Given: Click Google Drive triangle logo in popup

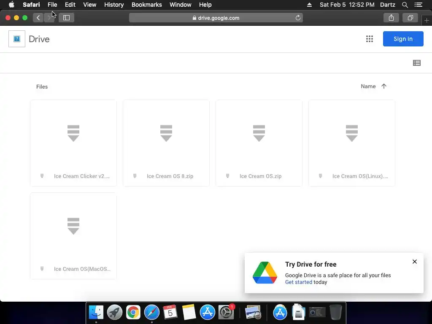Looking at the screenshot, I should (x=265, y=273).
